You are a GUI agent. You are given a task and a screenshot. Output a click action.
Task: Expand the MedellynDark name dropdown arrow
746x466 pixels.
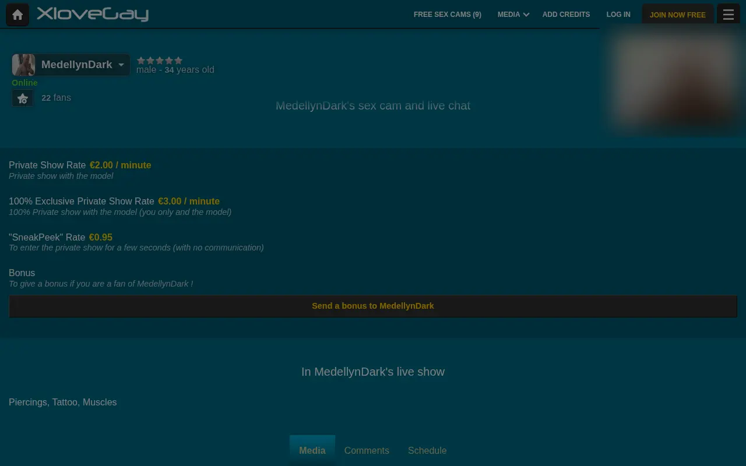[x=121, y=65]
